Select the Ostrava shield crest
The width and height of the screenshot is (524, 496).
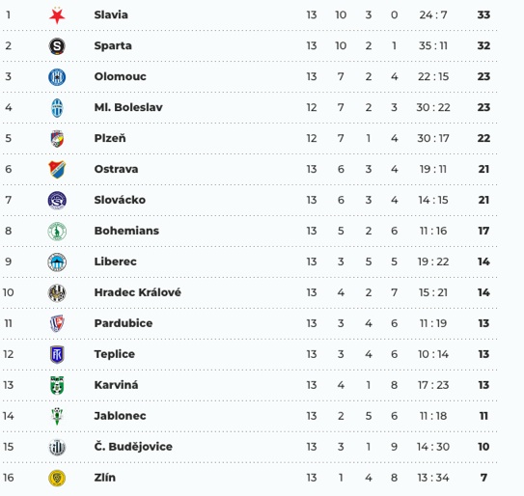click(57, 169)
